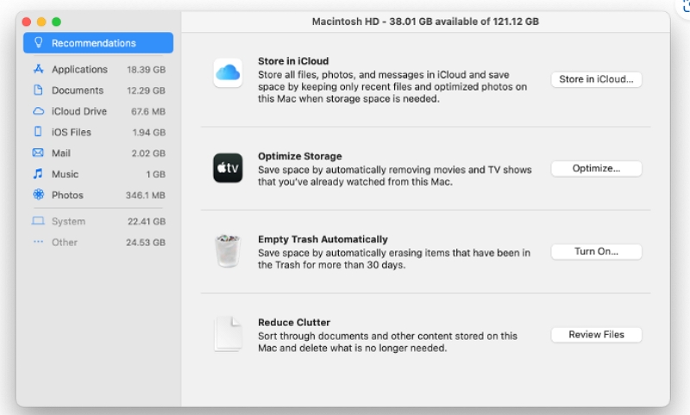Click the Mail envelope icon
690x415 pixels.
tap(38, 153)
